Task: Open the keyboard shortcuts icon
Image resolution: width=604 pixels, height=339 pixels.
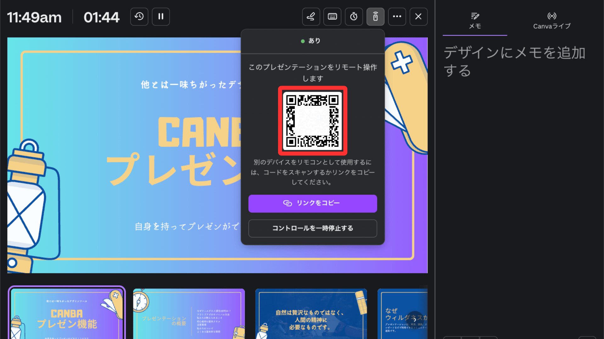Action: click(x=332, y=17)
